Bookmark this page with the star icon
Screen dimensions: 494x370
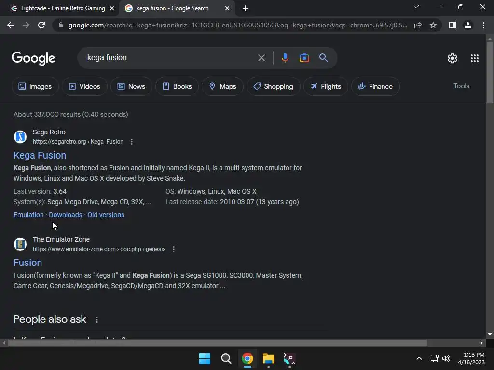433,25
